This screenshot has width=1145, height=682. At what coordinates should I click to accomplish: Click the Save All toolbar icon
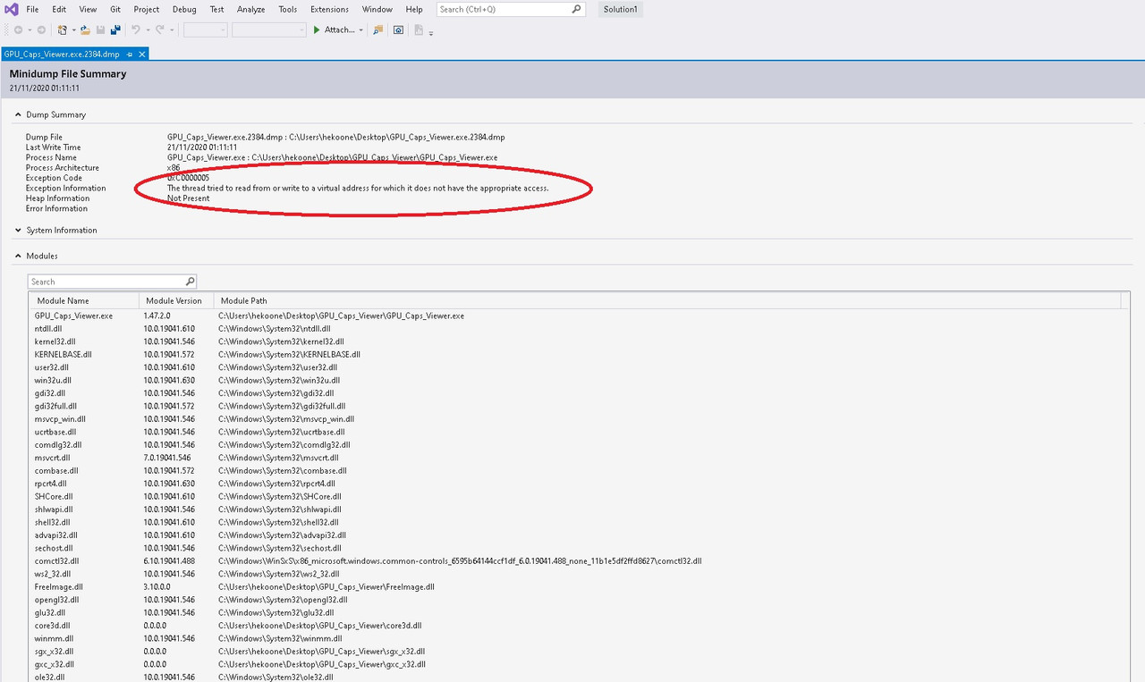click(x=115, y=29)
